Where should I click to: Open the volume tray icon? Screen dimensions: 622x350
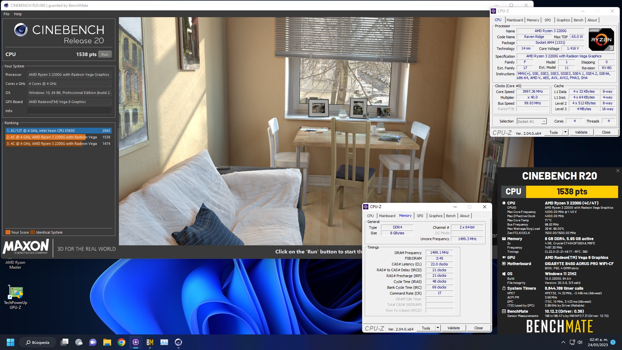click(x=580, y=342)
